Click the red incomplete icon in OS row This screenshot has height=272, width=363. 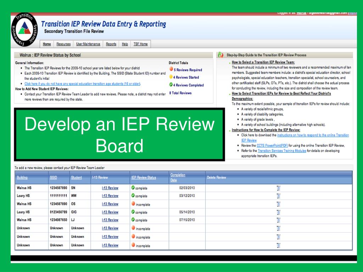point(133,204)
